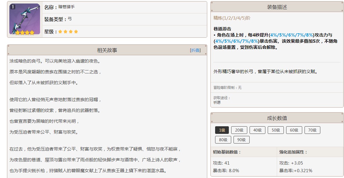Click the 相关故事 section title
Screen dimensions: 344x178
(107, 50)
